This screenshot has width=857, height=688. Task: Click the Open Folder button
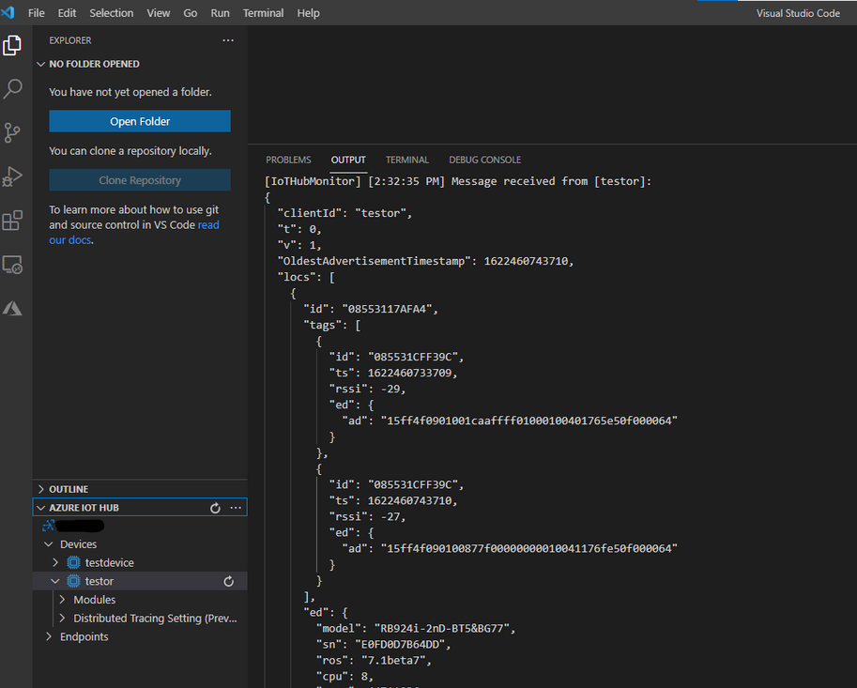(x=140, y=121)
